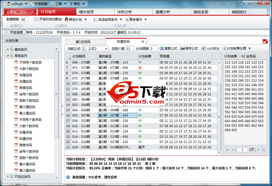This screenshot has height=186, width=272.
Task: Close the 和值定码 tab with its X
Action: point(143,42)
